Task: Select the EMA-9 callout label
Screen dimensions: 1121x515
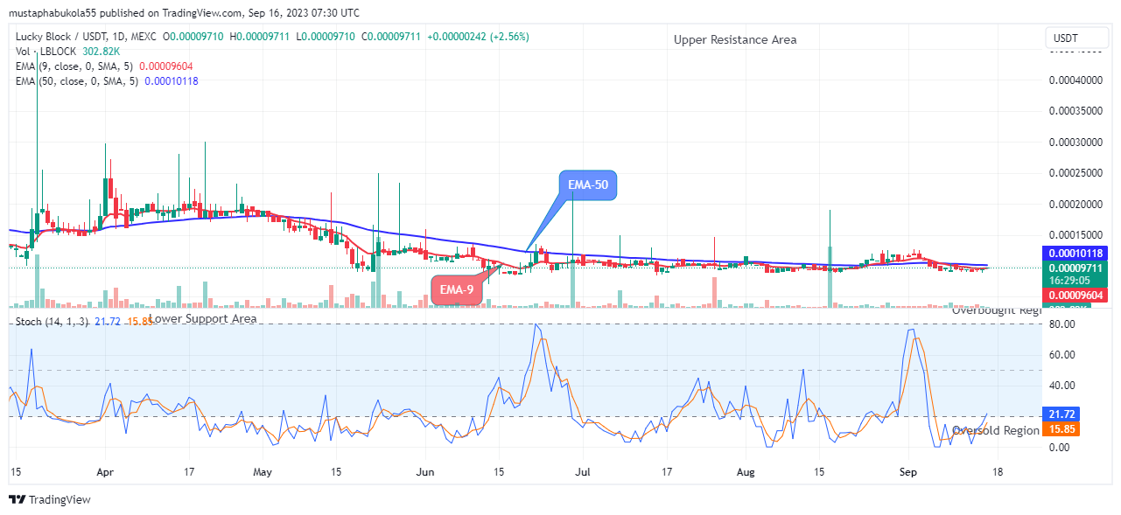Action: pos(458,290)
